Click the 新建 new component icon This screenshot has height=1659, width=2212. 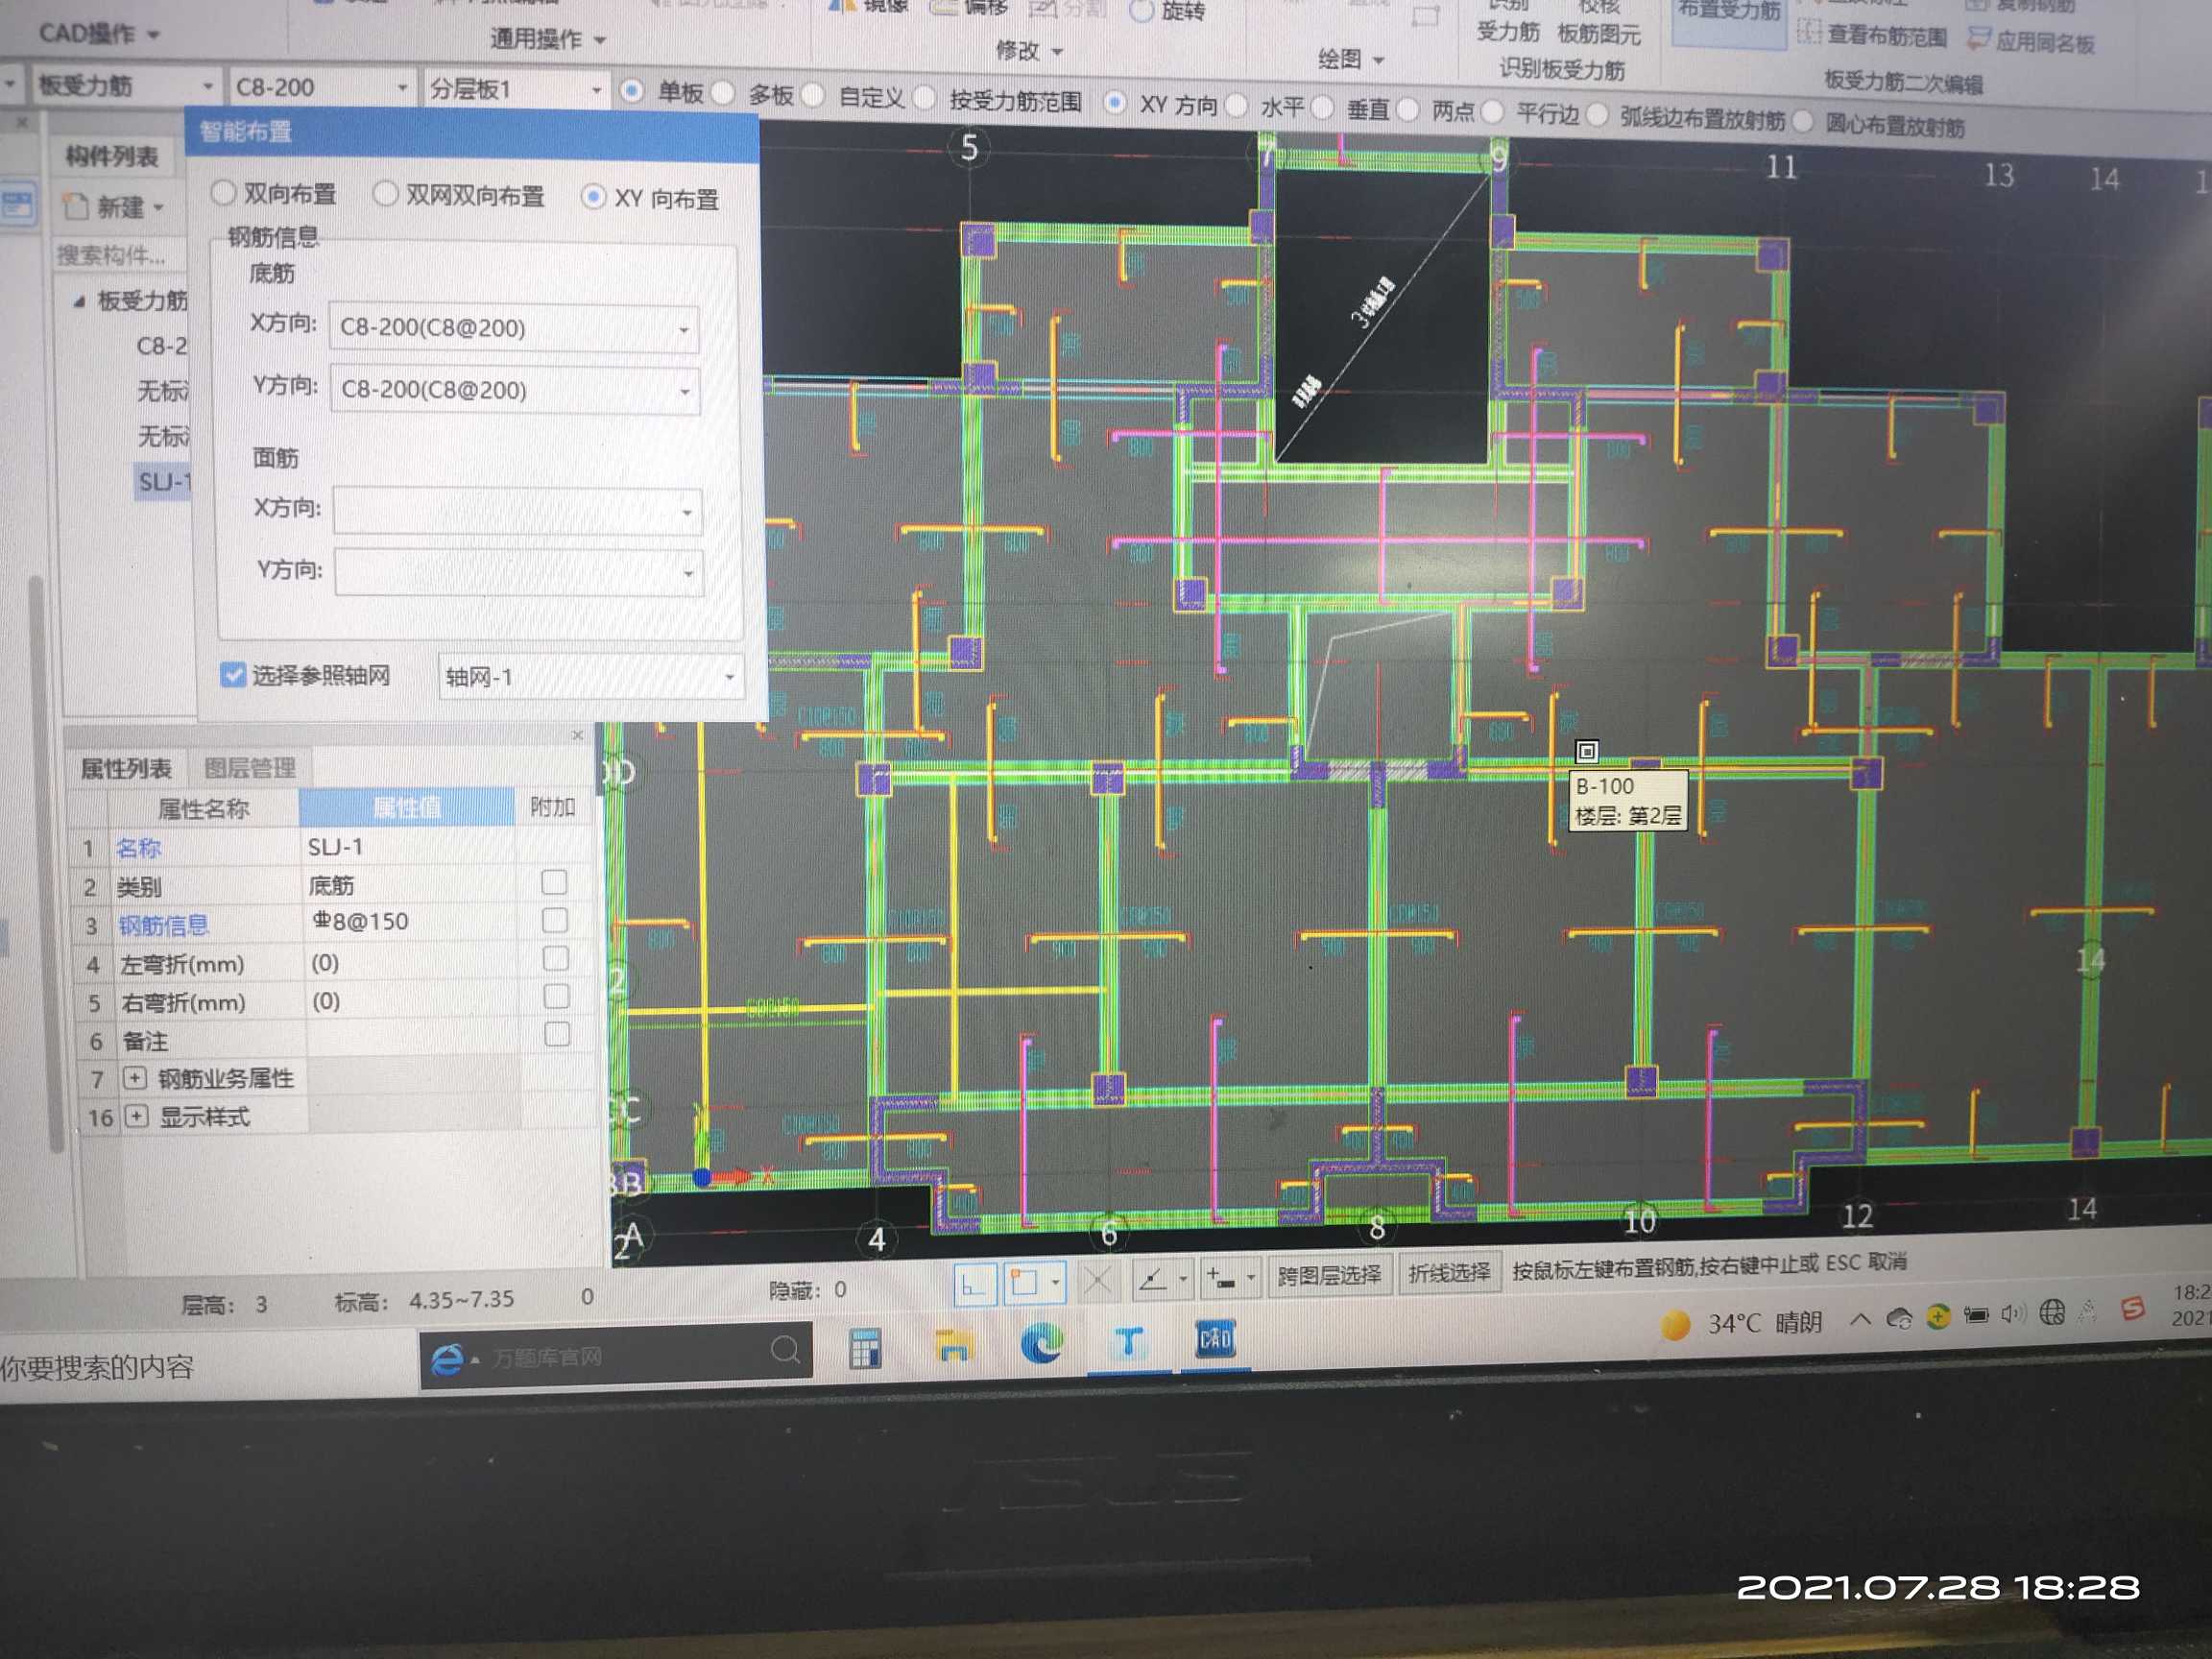pyautogui.click(x=76, y=206)
